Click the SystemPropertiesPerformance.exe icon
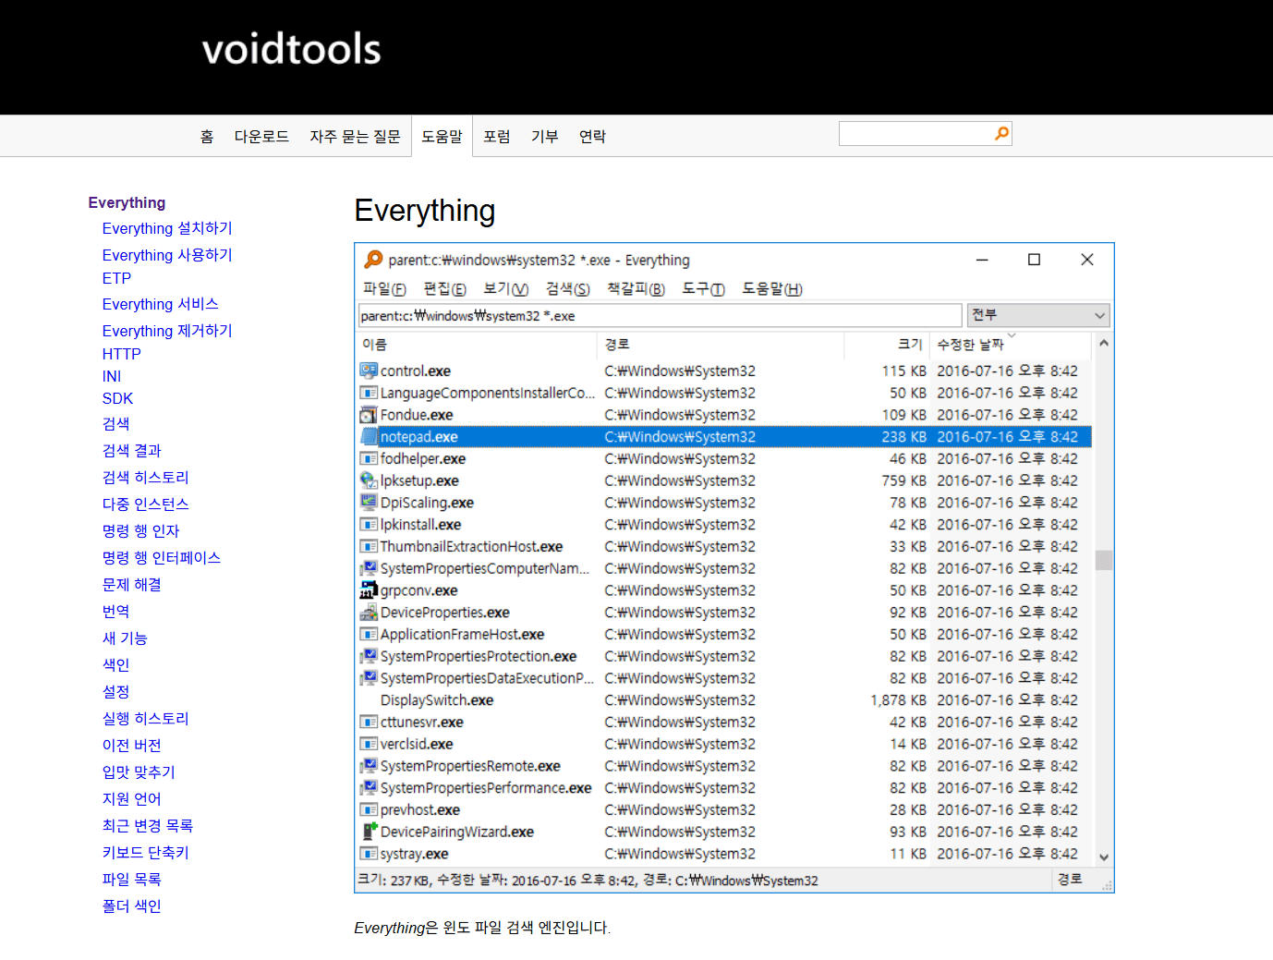This screenshot has width=1273, height=960. click(369, 788)
